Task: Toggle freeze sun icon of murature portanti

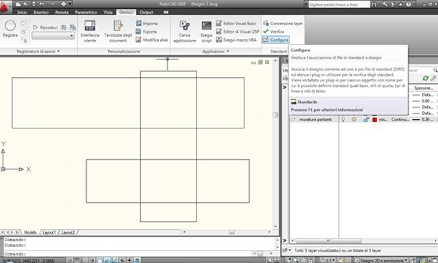Action: tap(354, 120)
